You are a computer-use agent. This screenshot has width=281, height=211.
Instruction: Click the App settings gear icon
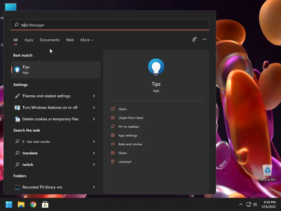pyautogui.click(x=113, y=135)
